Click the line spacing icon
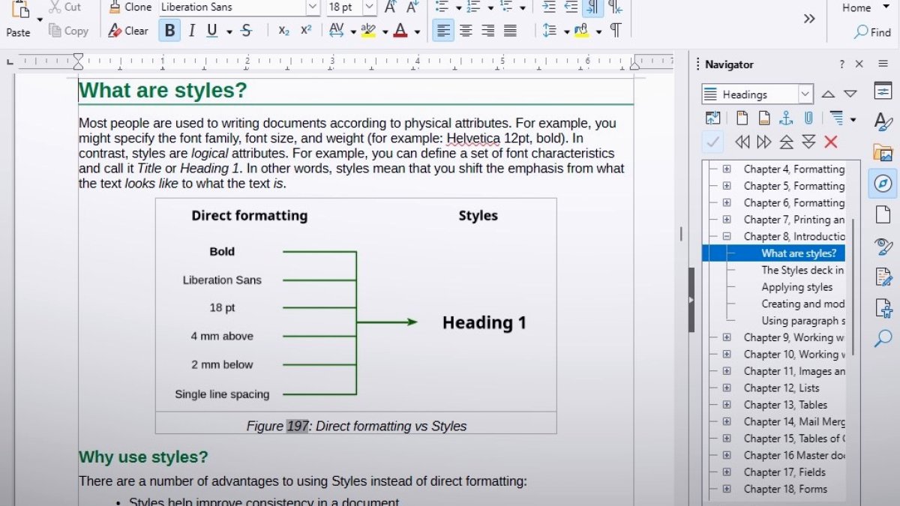 click(548, 31)
